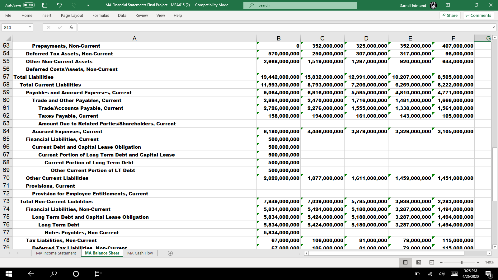Screen dimensions: 498x280
Task: Click the Insert Function fx icon
Action: point(71,27)
